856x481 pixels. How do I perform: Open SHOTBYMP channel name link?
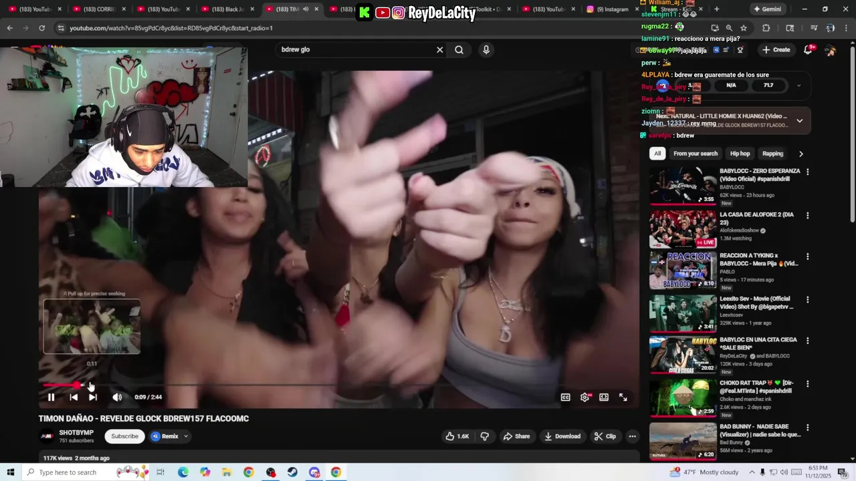tap(76, 432)
